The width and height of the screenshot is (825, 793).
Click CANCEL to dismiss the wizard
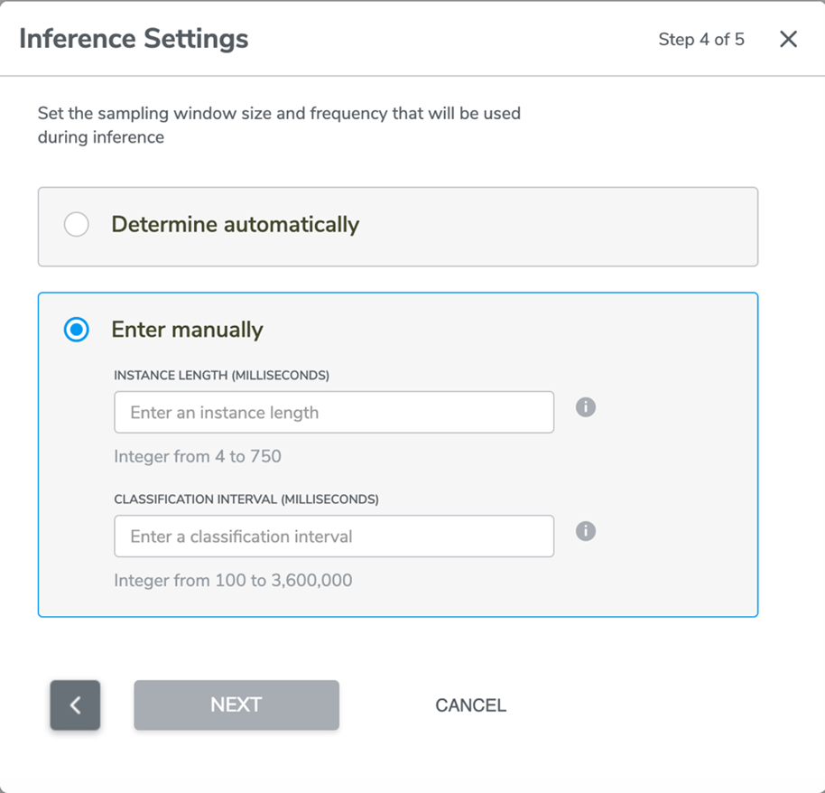coord(470,705)
